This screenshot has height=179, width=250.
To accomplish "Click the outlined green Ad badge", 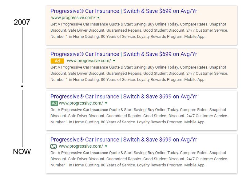I will coord(54,146).
